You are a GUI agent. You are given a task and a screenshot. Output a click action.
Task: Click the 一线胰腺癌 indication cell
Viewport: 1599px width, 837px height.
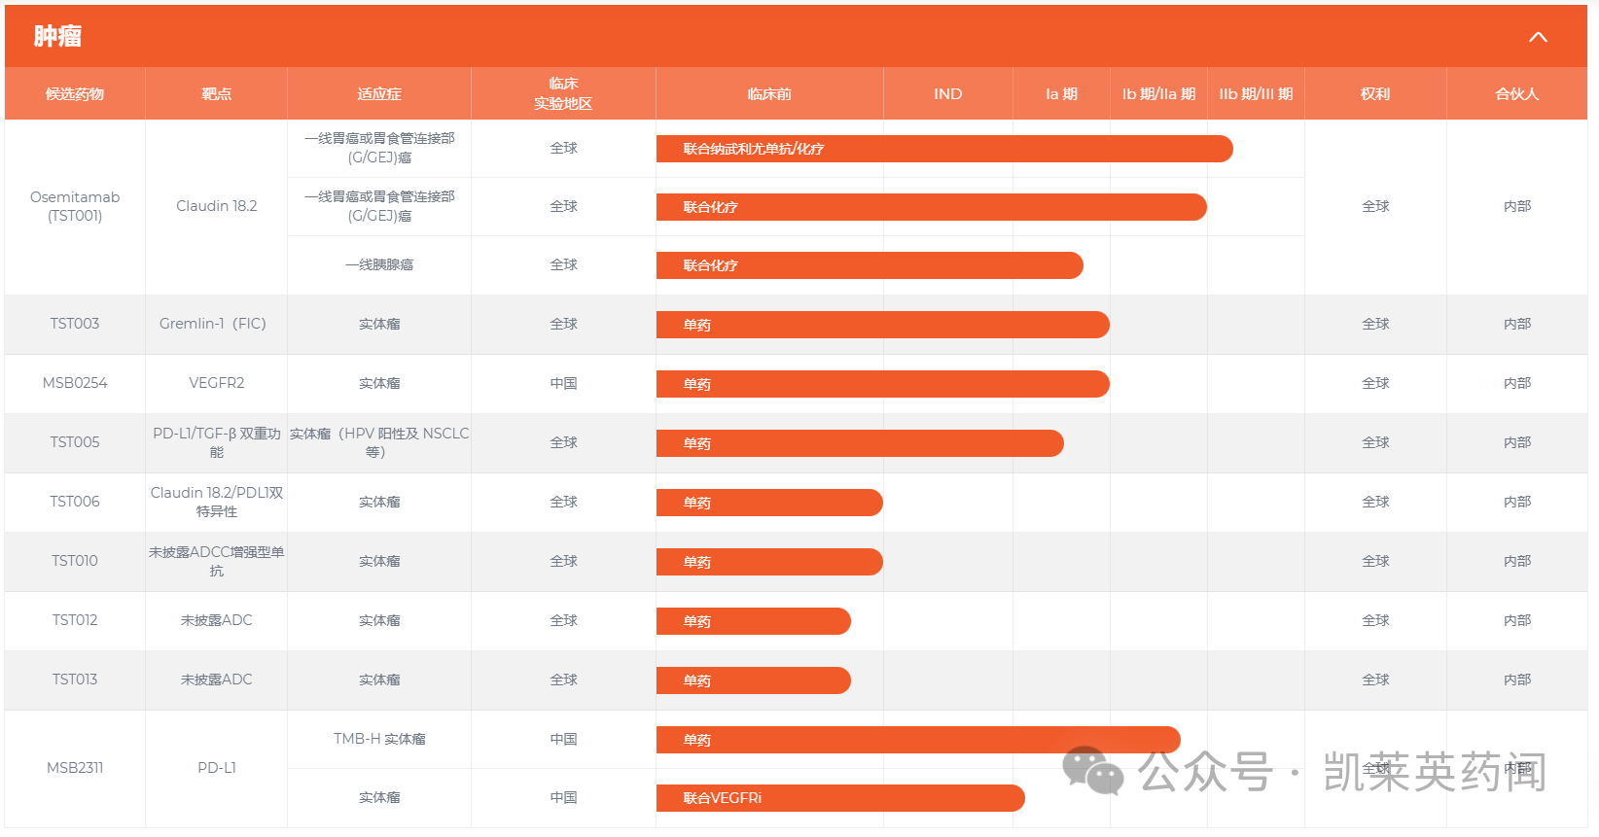pyautogui.click(x=379, y=264)
